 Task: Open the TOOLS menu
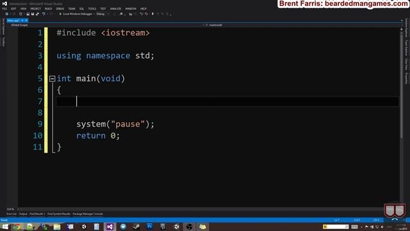tap(92, 8)
